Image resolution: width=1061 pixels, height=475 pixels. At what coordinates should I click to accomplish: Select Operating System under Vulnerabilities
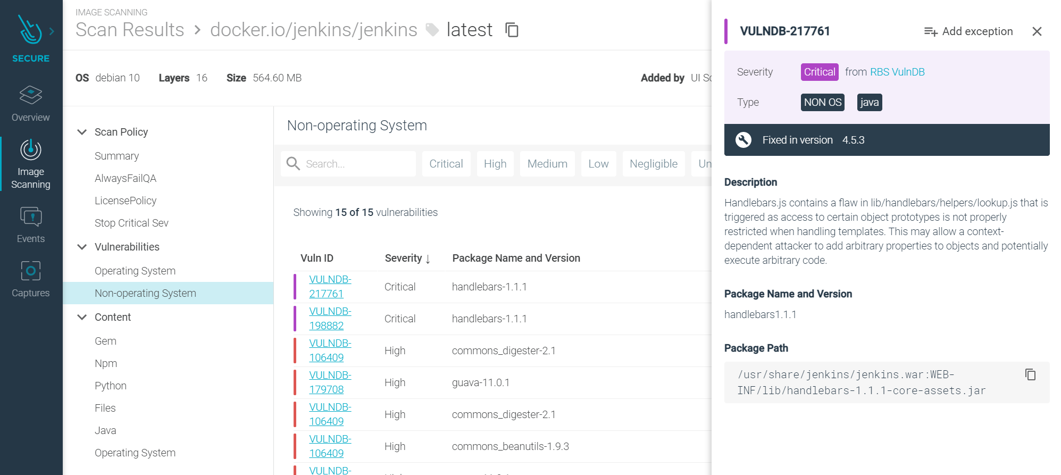click(x=135, y=271)
